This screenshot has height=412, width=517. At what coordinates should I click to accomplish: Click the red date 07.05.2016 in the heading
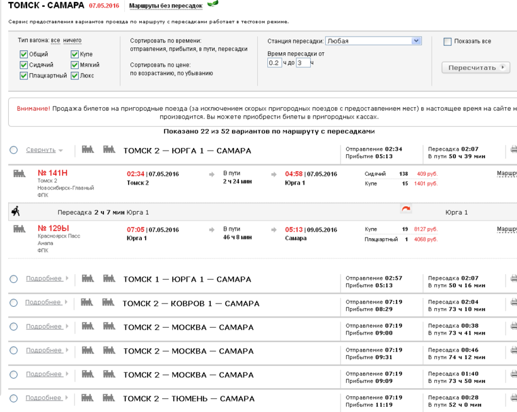point(104,6)
